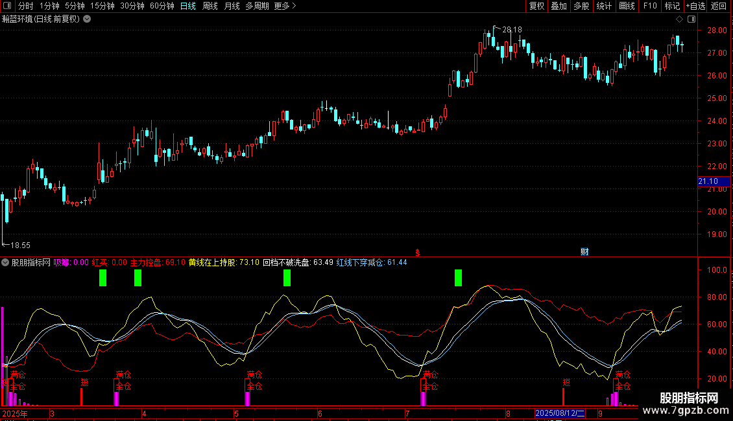Click the diamond icon at chart top-right
733x421 pixels.
click(679, 19)
